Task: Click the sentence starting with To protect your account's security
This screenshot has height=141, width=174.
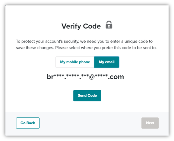Action: coord(86,44)
